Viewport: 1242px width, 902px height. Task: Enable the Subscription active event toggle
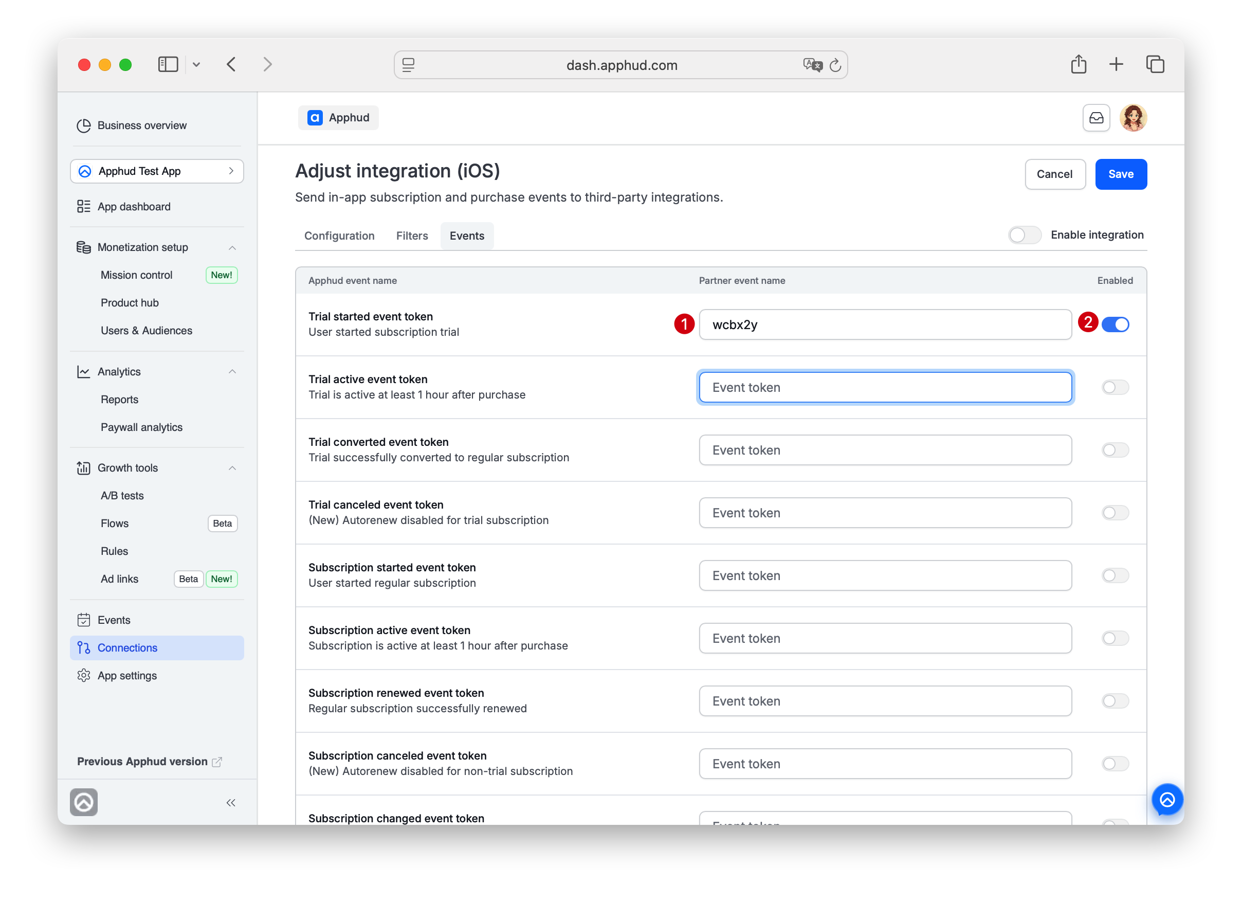click(x=1115, y=639)
